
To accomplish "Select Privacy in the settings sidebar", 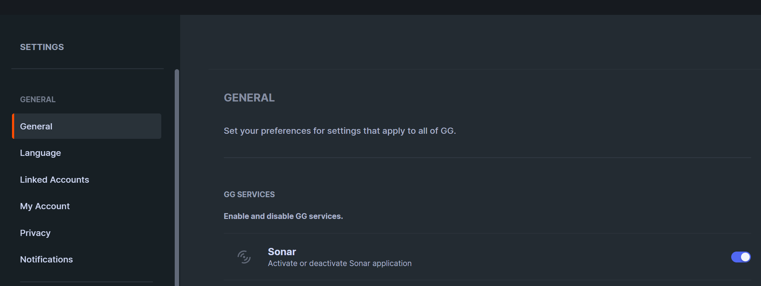I will tap(35, 233).
